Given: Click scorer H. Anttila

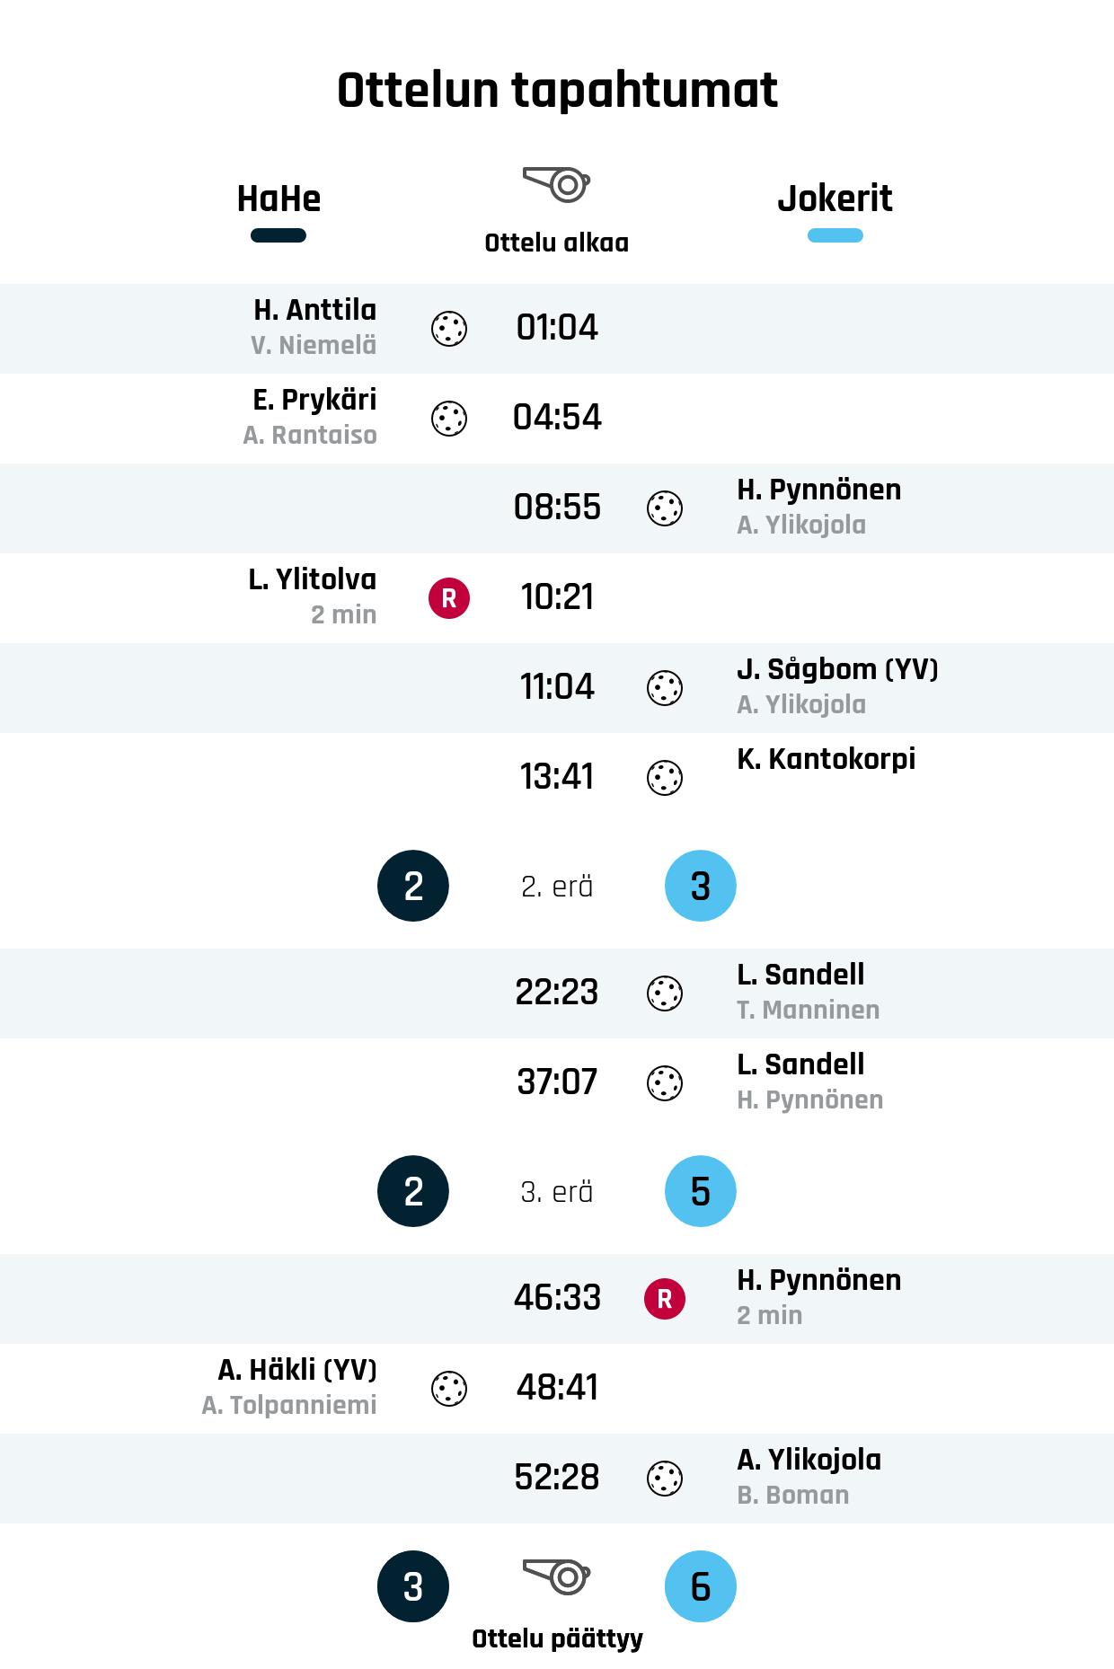Looking at the screenshot, I should [314, 310].
